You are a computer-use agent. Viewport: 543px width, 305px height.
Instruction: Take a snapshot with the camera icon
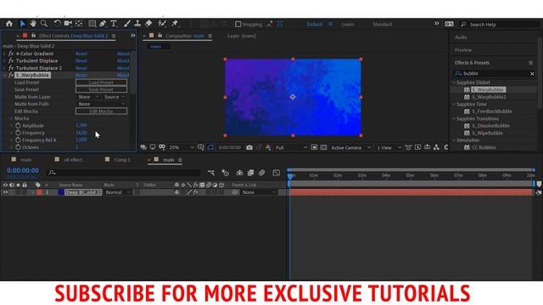[249, 147]
